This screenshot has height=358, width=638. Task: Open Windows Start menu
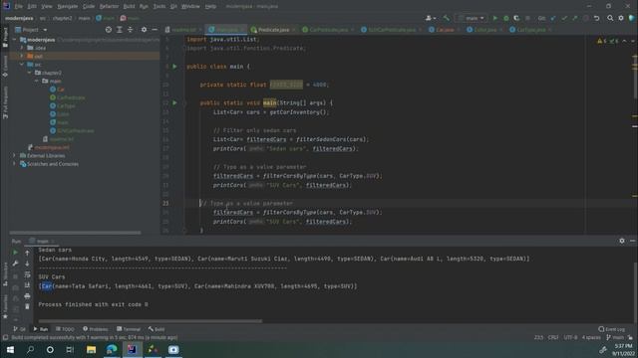(x=10, y=349)
